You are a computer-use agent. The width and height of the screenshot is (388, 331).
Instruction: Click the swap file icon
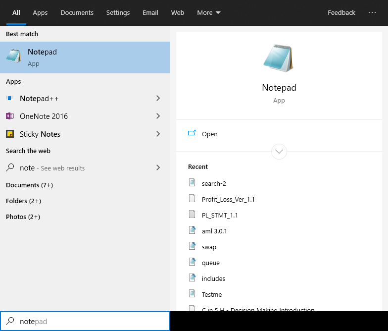coord(192,246)
